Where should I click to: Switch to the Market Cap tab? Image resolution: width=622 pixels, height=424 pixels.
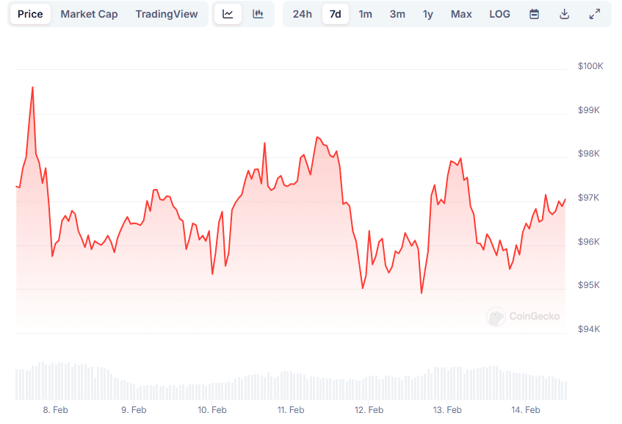(89, 13)
